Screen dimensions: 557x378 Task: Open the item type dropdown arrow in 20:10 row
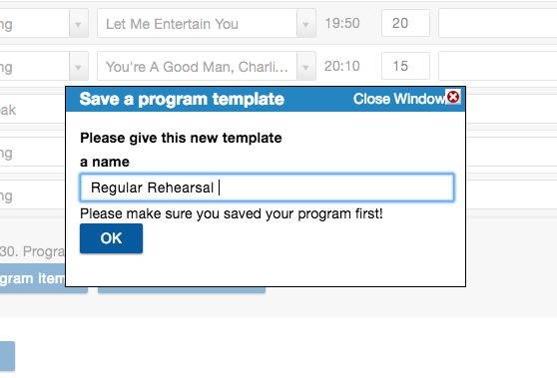click(x=78, y=67)
